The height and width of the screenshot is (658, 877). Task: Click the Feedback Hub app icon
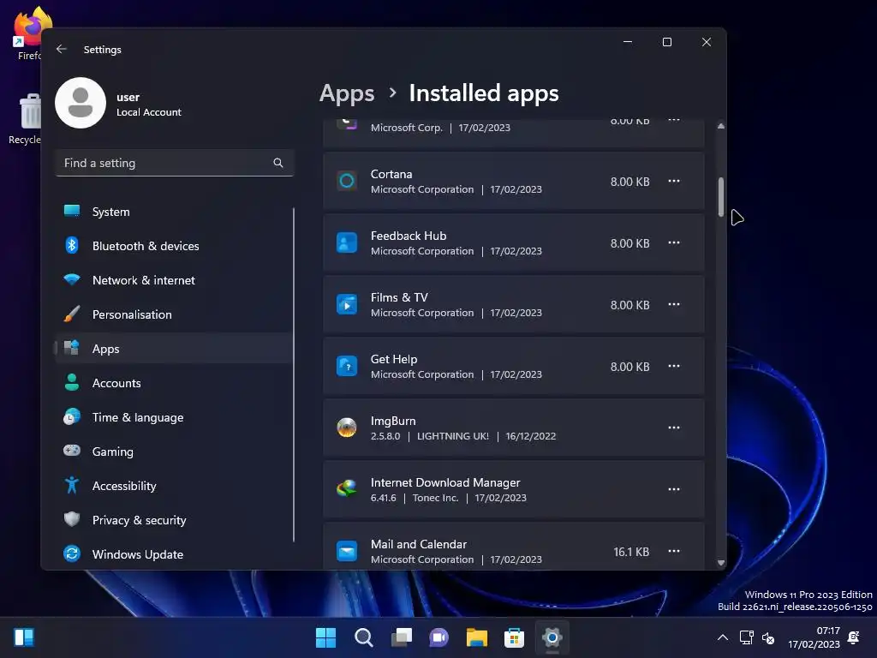[347, 242]
